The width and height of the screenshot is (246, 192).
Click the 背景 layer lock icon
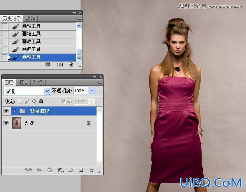point(88,123)
